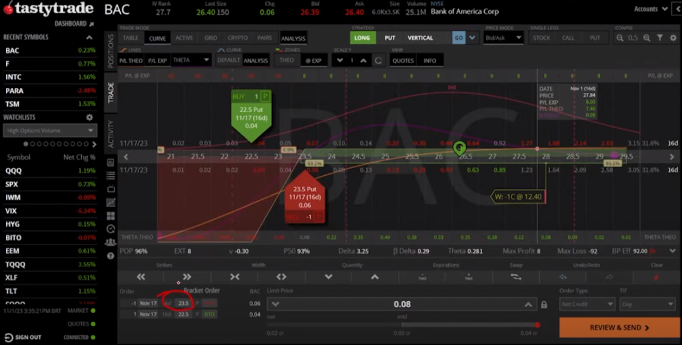Image resolution: width=682 pixels, height=345 pixels.
Task: Widen strike width with expand arrows
Action: click(x=281, y=277)
